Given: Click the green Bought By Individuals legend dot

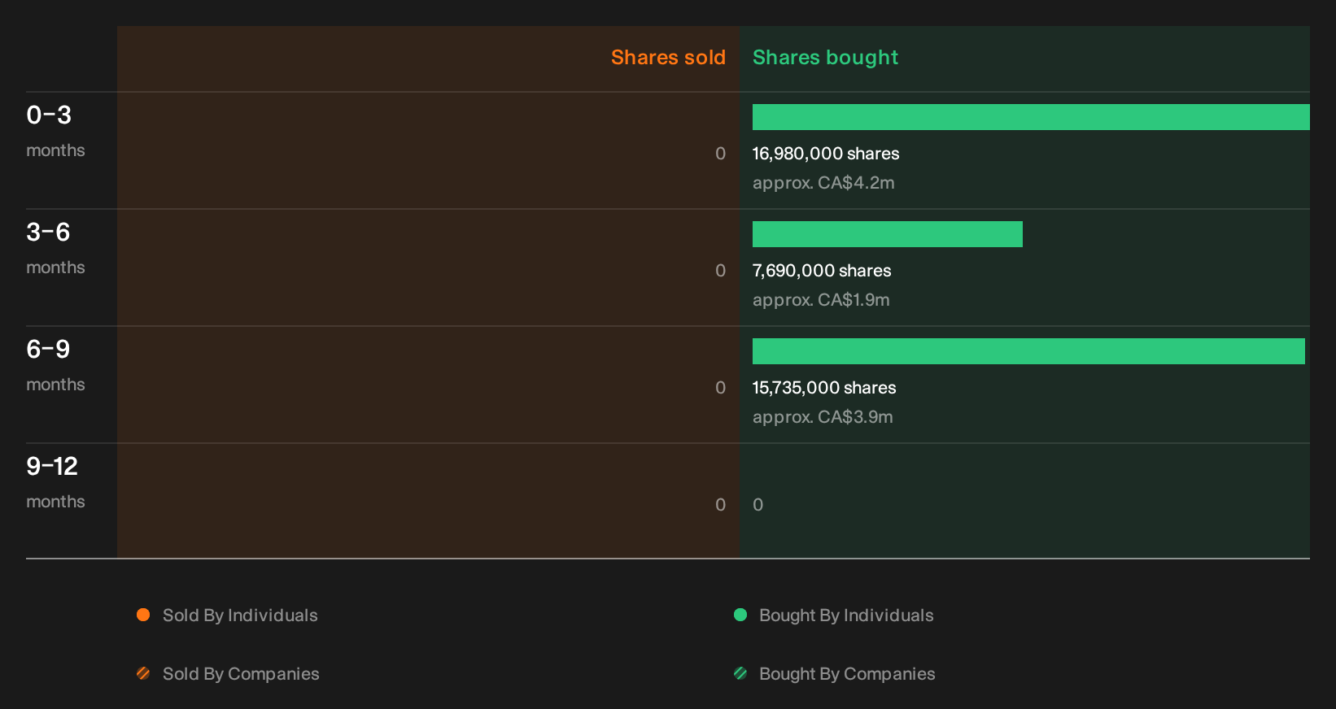Looking at the screenshot, I should point(740,615).
